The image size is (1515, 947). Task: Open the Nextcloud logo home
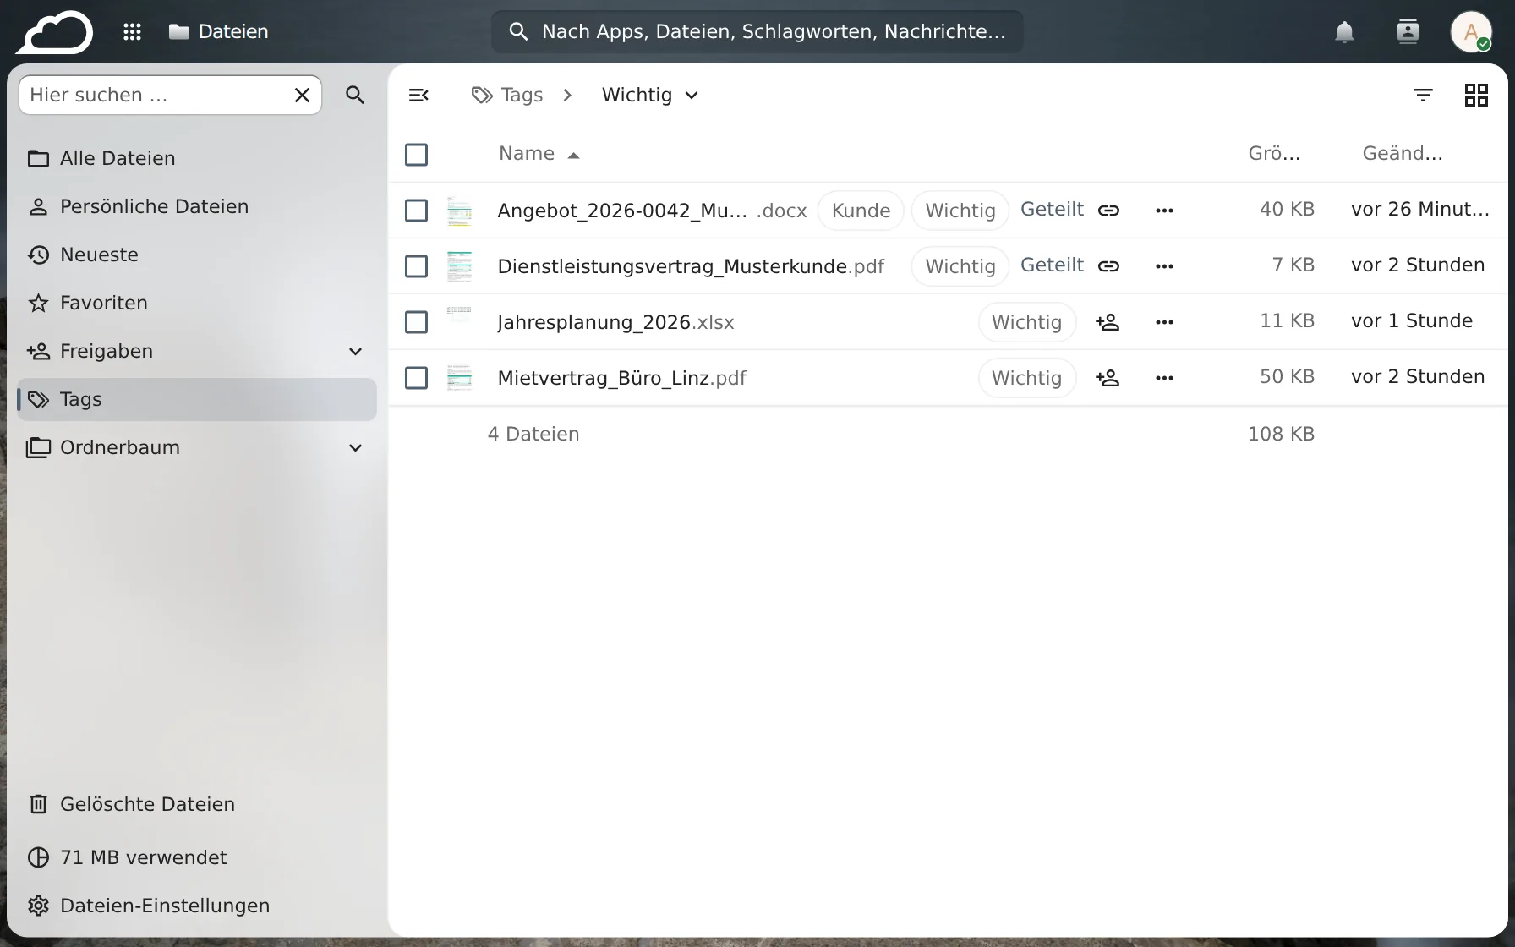click(x=55, y=32)
